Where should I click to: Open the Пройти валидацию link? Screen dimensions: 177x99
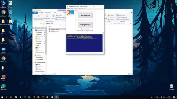click(85, 29)
